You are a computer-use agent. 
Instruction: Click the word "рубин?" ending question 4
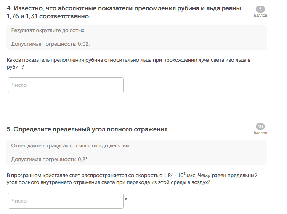[x=15, y=67]
